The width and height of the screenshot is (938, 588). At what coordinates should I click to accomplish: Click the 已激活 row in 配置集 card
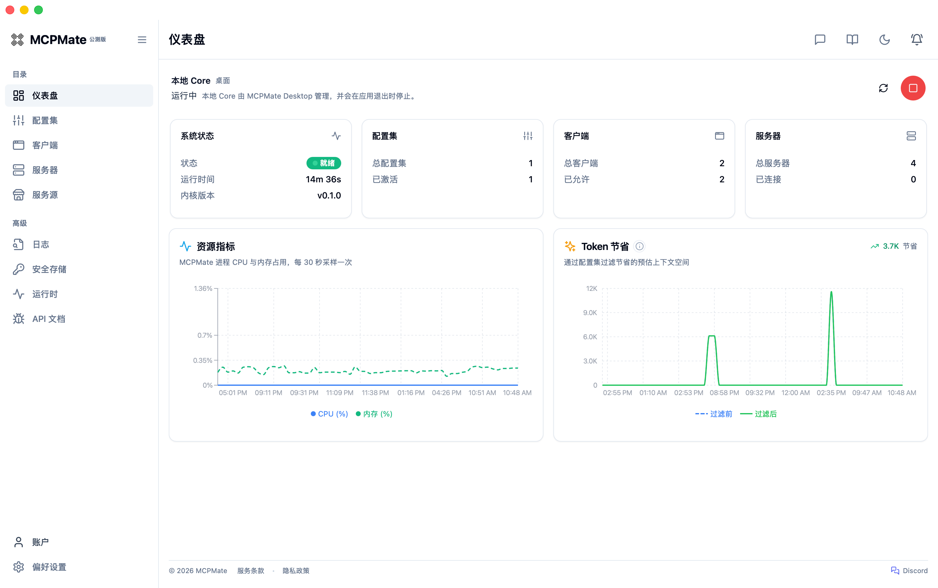452,179
